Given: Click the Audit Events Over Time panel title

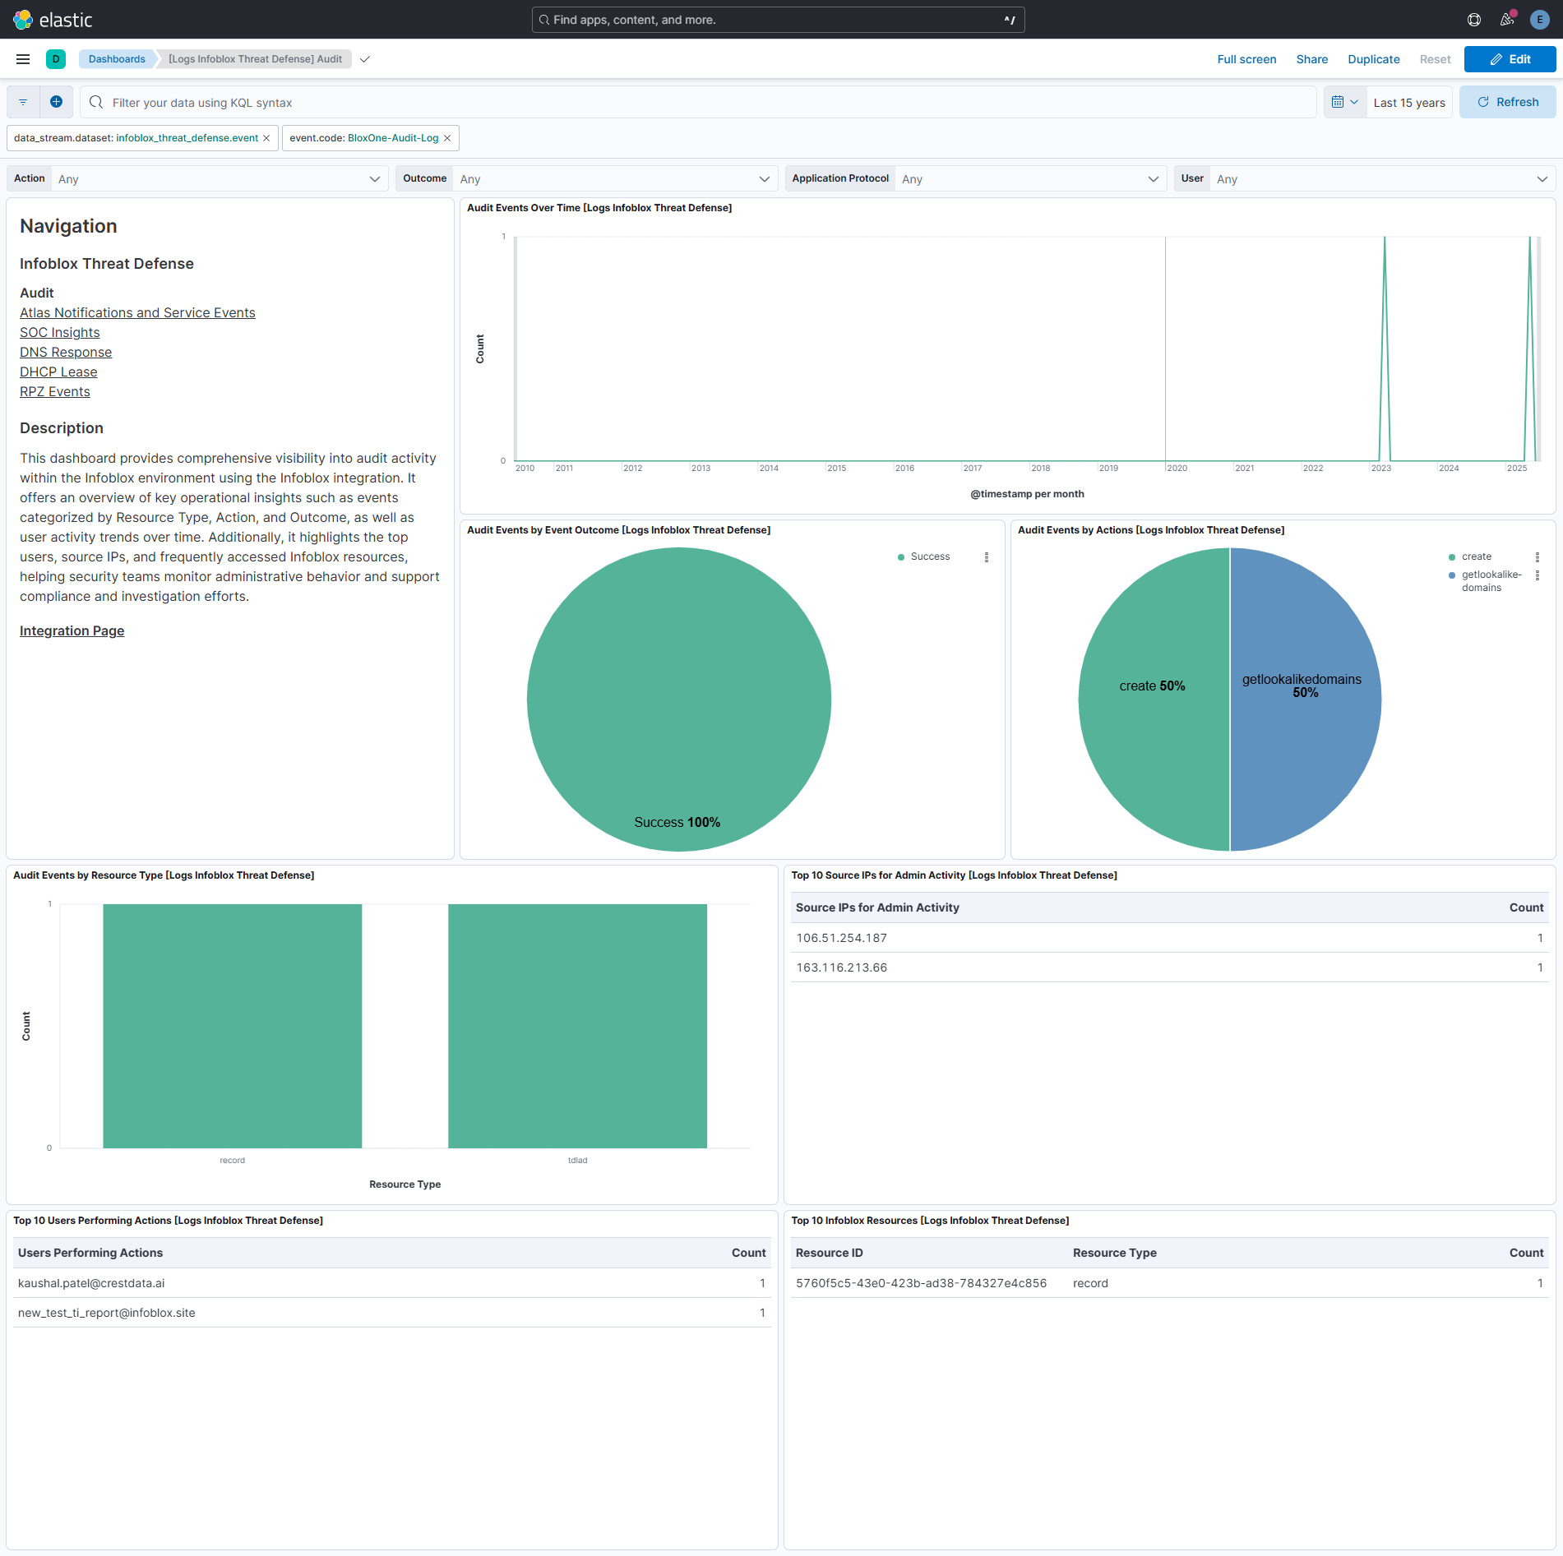Looking at the screenshot, I should coord(599,208).
